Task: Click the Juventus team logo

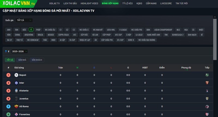Action: [x=16, y=99]
